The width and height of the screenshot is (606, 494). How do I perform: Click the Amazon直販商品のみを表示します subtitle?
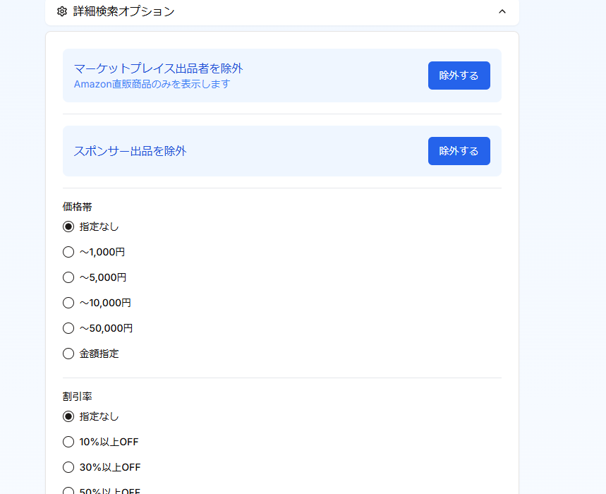[x=152, y=84]
